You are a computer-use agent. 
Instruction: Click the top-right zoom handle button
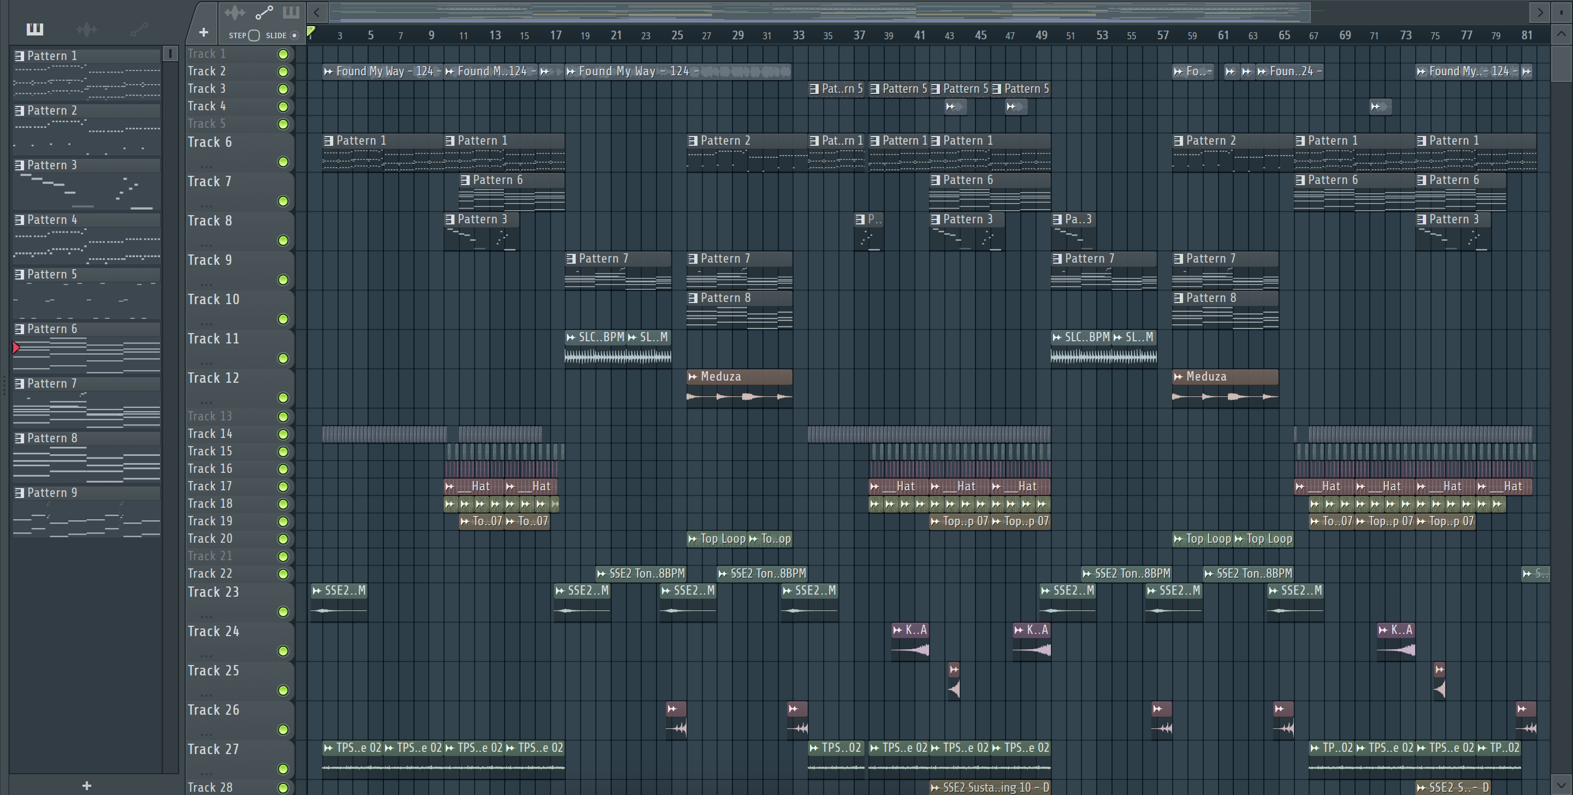coord(1561,11)
